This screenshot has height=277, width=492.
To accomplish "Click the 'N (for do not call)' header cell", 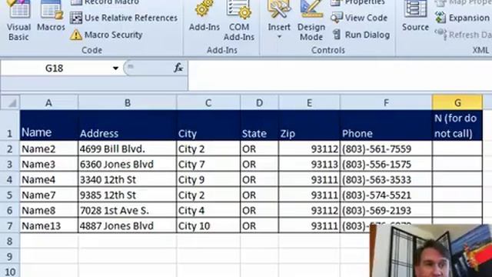I will point(457,125).
